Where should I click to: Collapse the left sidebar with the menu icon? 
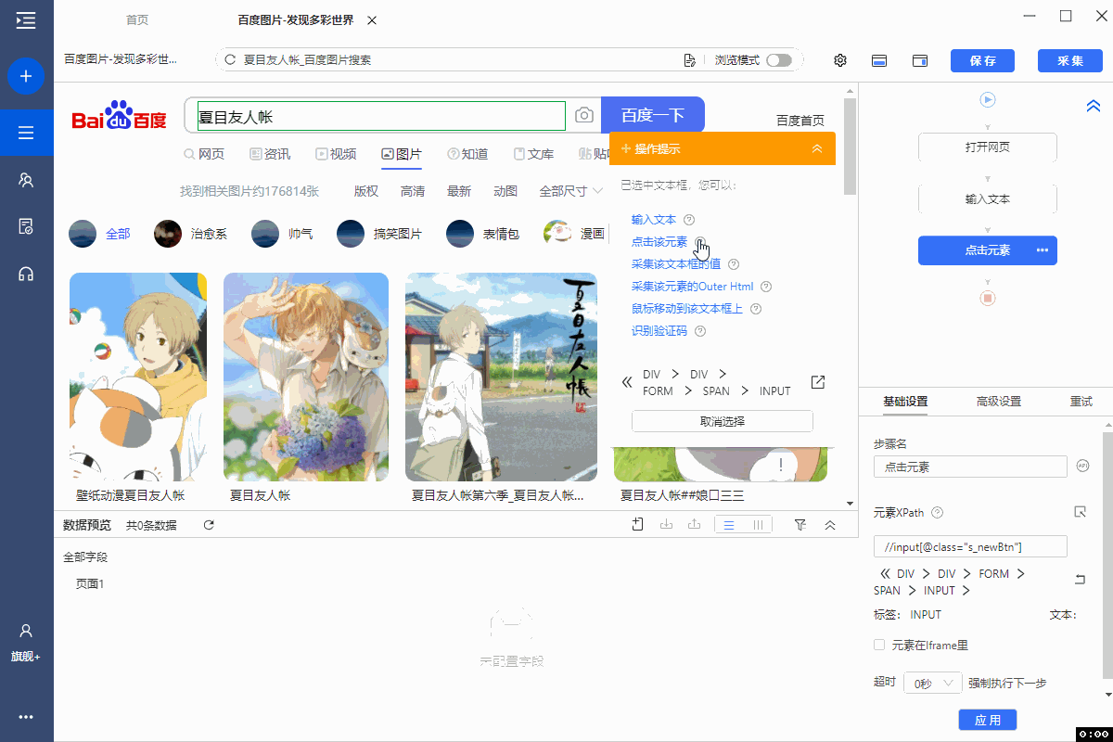26,19
